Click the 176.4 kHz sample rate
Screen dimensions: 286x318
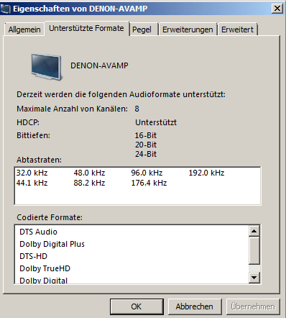pyautogui.click(x=149, y=183)
